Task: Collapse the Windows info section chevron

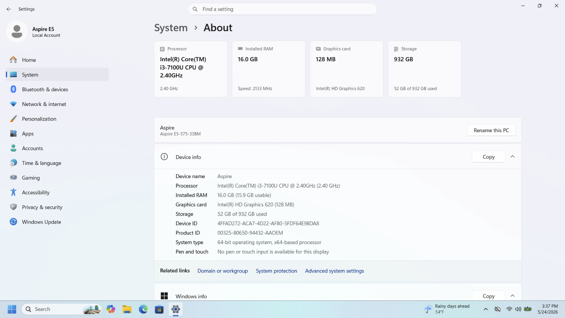Action: point(513,296)
